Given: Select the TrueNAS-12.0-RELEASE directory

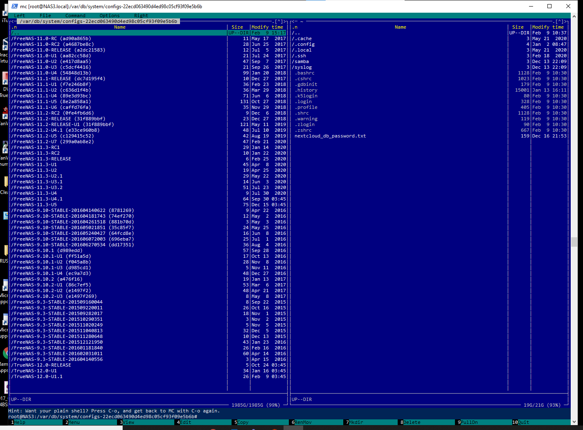Looking at the screenshot, I should 149,365.
